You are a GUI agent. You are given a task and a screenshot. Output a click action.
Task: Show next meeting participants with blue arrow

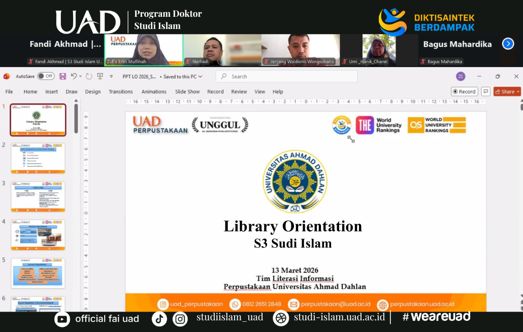coord(508,44)
